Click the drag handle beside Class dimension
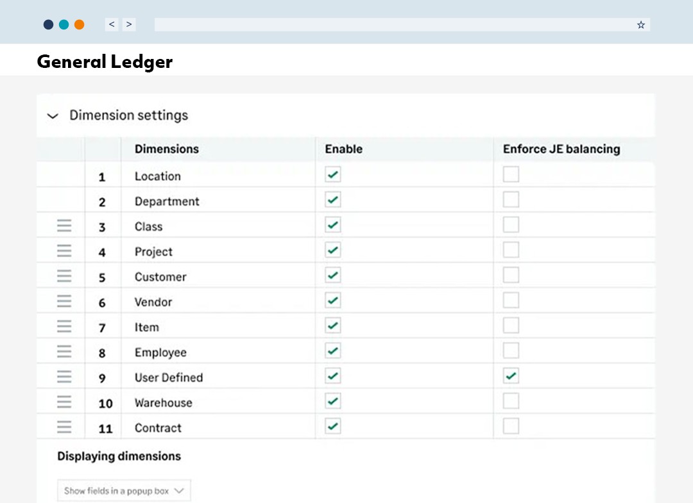This screenshot has width=693, height=503. 63,225
